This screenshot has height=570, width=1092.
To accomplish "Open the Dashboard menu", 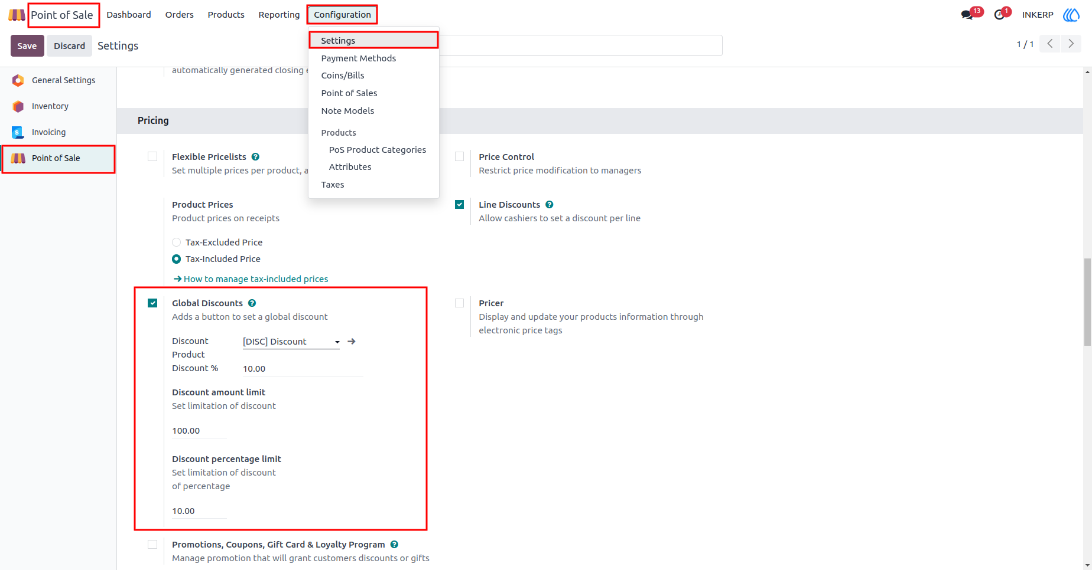I will pos(129,15).
